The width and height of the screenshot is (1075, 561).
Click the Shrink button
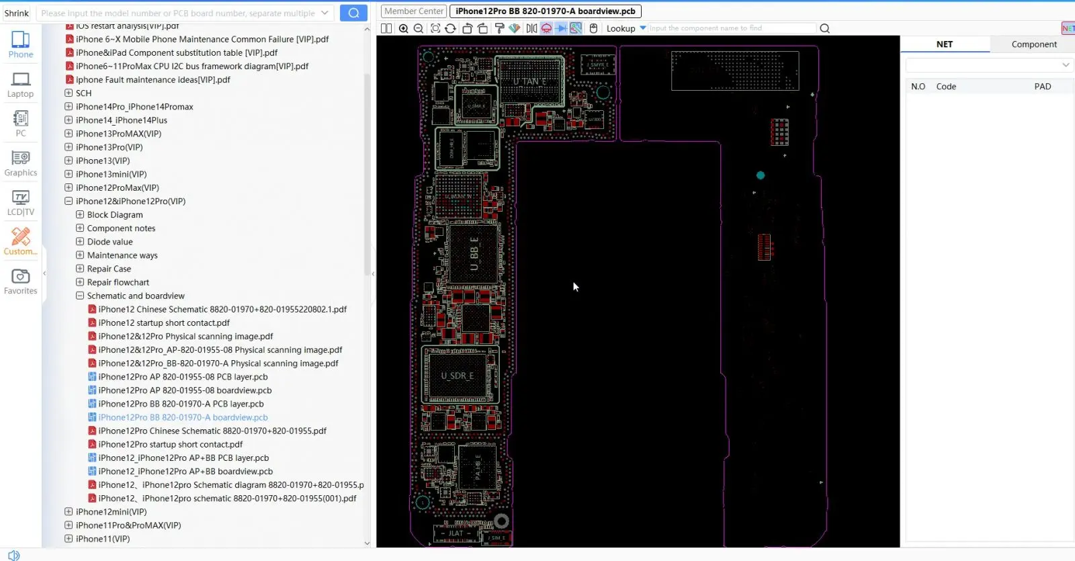[x=17, y=13]
